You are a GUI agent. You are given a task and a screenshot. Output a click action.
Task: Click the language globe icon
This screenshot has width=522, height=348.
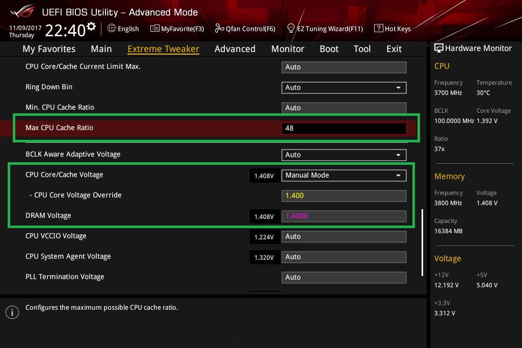(112, 28)
